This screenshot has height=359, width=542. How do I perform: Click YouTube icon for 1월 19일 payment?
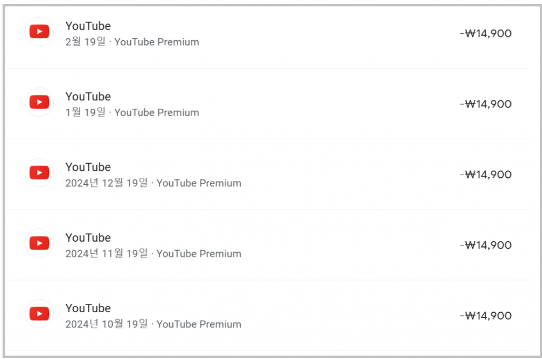tap(39, 102)
